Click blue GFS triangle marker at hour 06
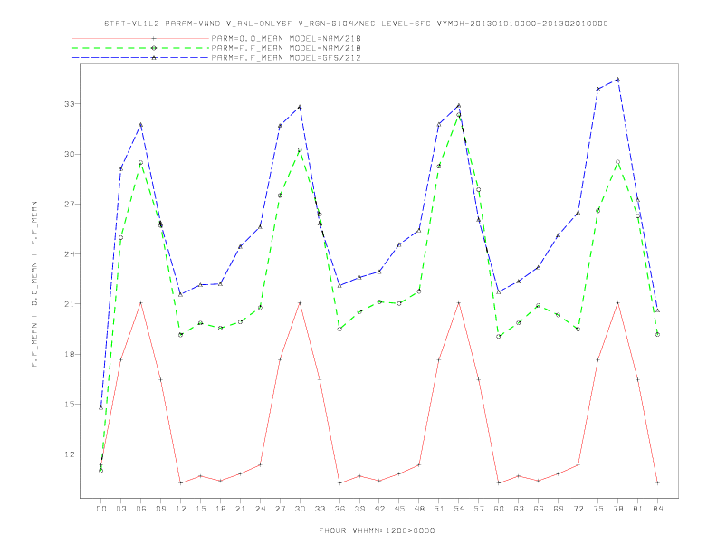The width and height of the screenshot is (717, 554). click(x=141, y=124)
